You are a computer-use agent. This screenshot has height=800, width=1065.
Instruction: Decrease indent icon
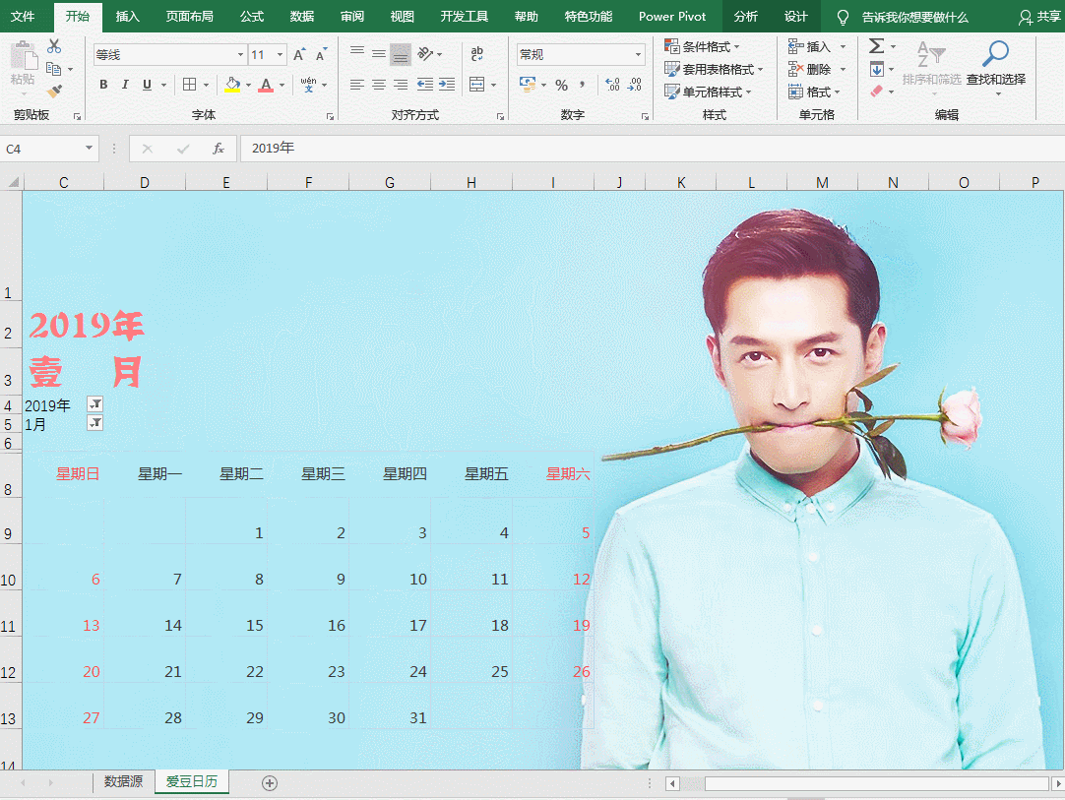coord(425,85)
